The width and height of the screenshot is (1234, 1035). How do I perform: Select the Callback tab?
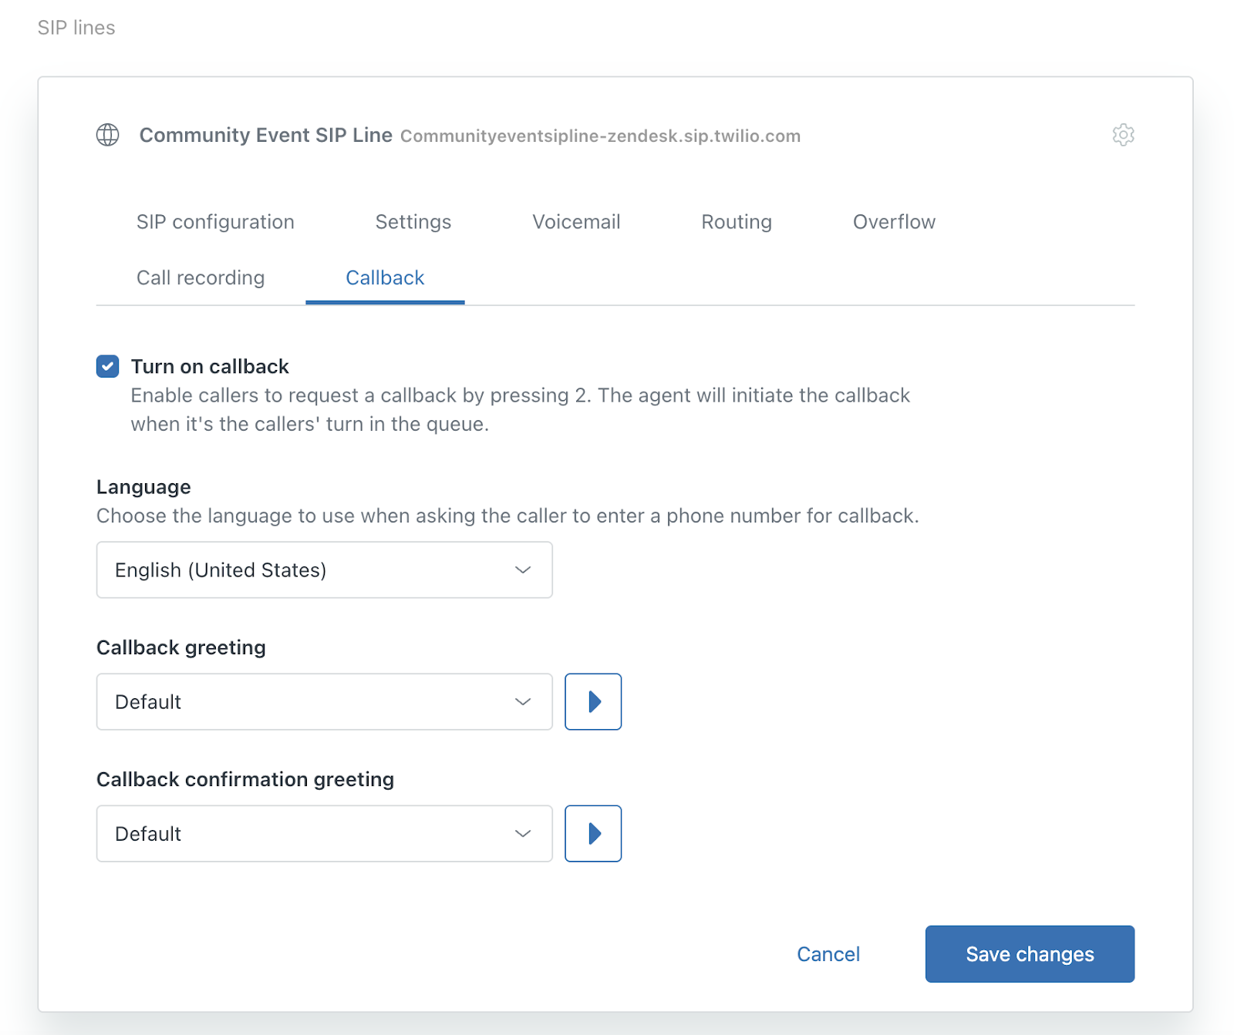(x=385, y=277)
